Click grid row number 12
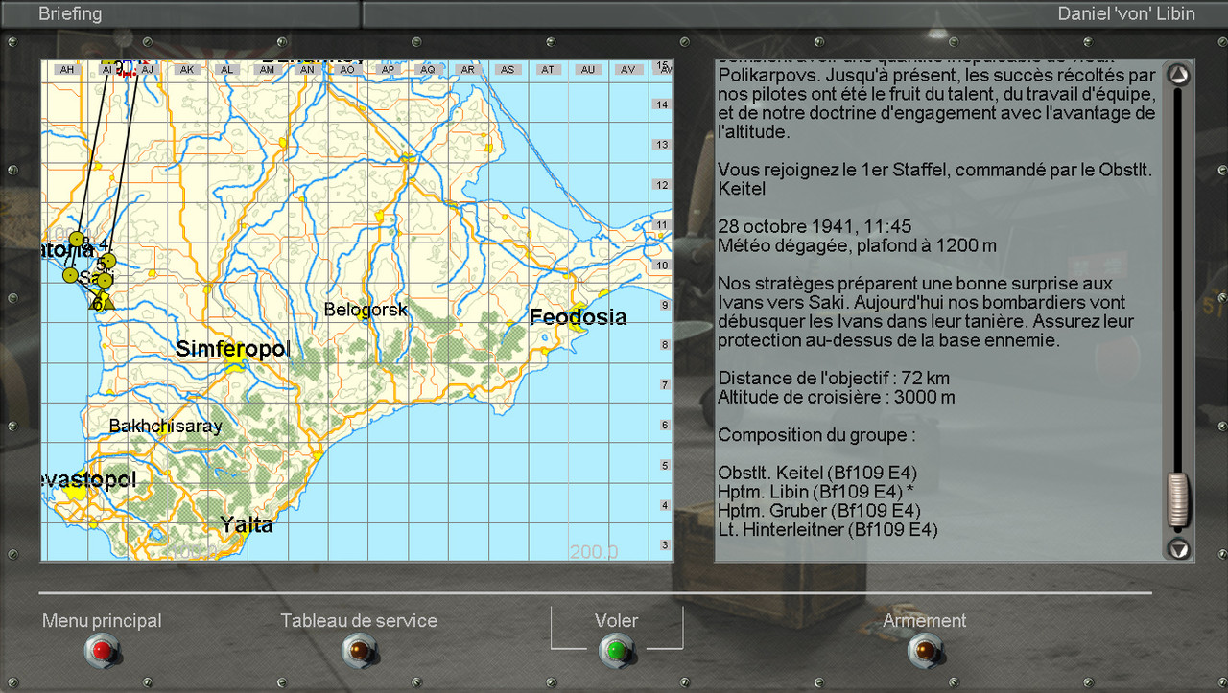This screenshot has width=1228, height=693. point(661,185)
